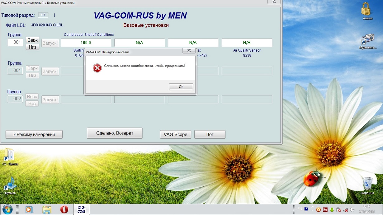The height and width of the screenshot is (215, 383).
Task: Click the EN language indicator
Action: click(300, 209)
